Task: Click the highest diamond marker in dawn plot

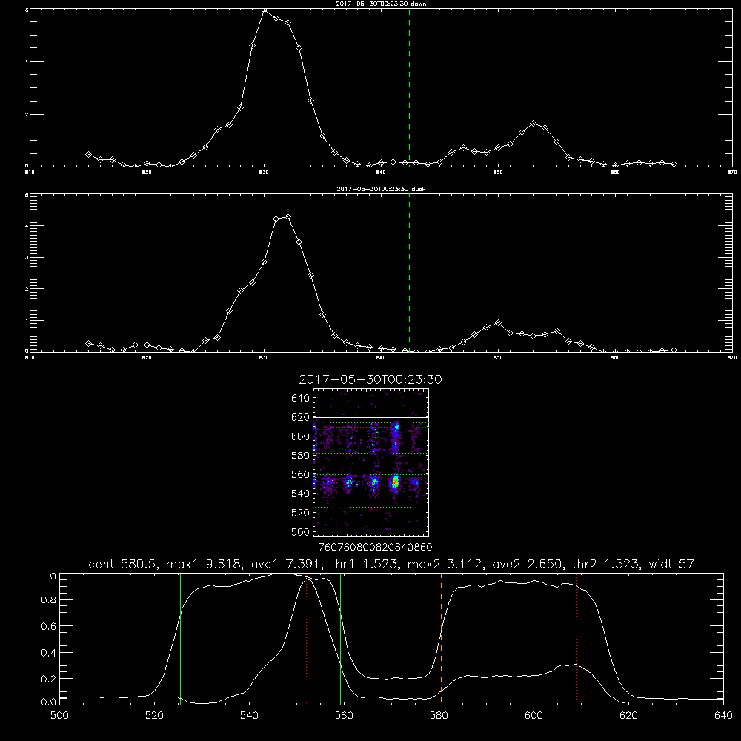Action: click(265, 10)
